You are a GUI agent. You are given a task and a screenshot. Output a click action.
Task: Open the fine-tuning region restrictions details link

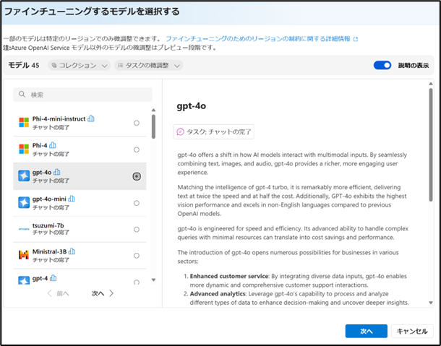[258, 39]
